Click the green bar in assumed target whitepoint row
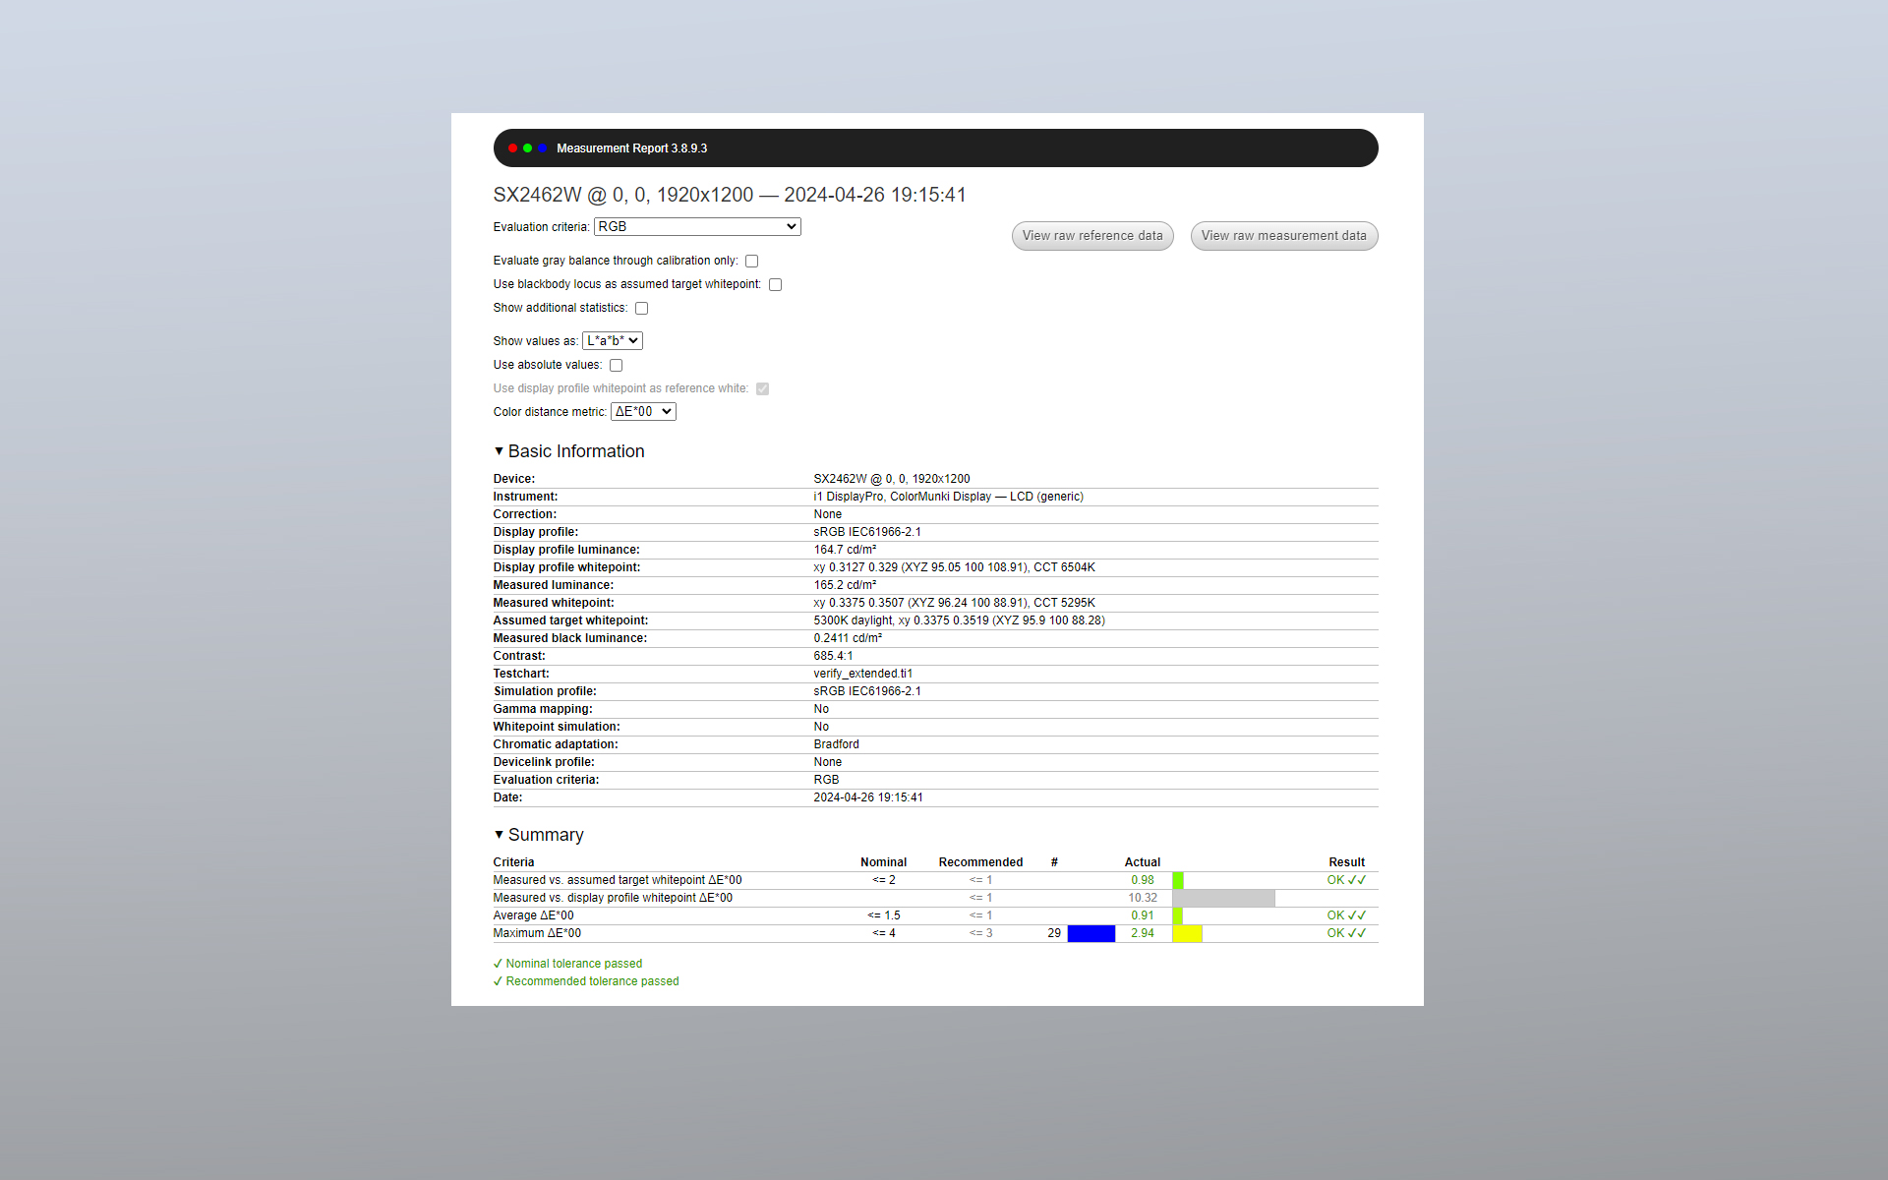Screen dimensions: 1888x1180 click(x=1177, y=880)
